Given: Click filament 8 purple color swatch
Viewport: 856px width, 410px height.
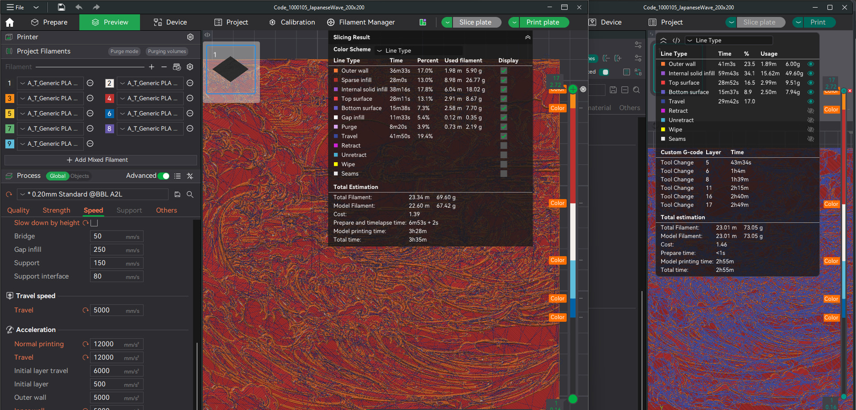Looking at the screenshot, I should [109, 128].
